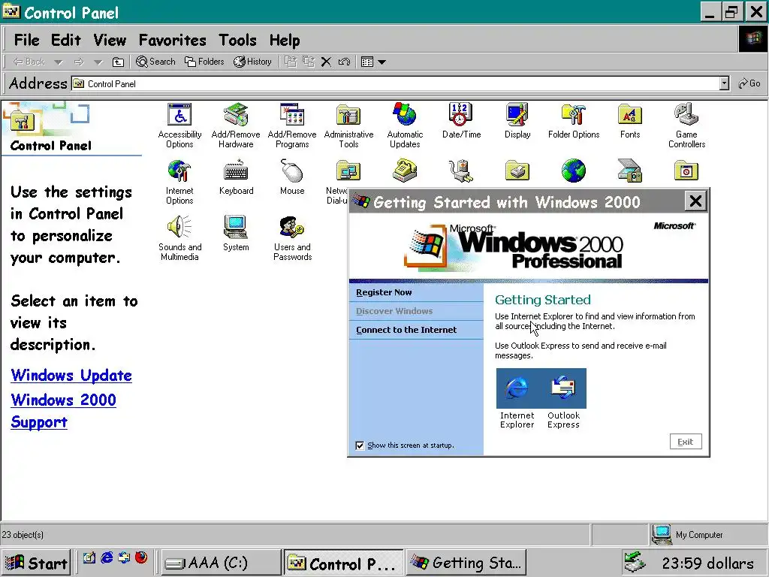Image resolution: width=769 pixels, height=577 pixels.
Task: Uncheck Show this screen at startup
Action: (x=360, y=446)
